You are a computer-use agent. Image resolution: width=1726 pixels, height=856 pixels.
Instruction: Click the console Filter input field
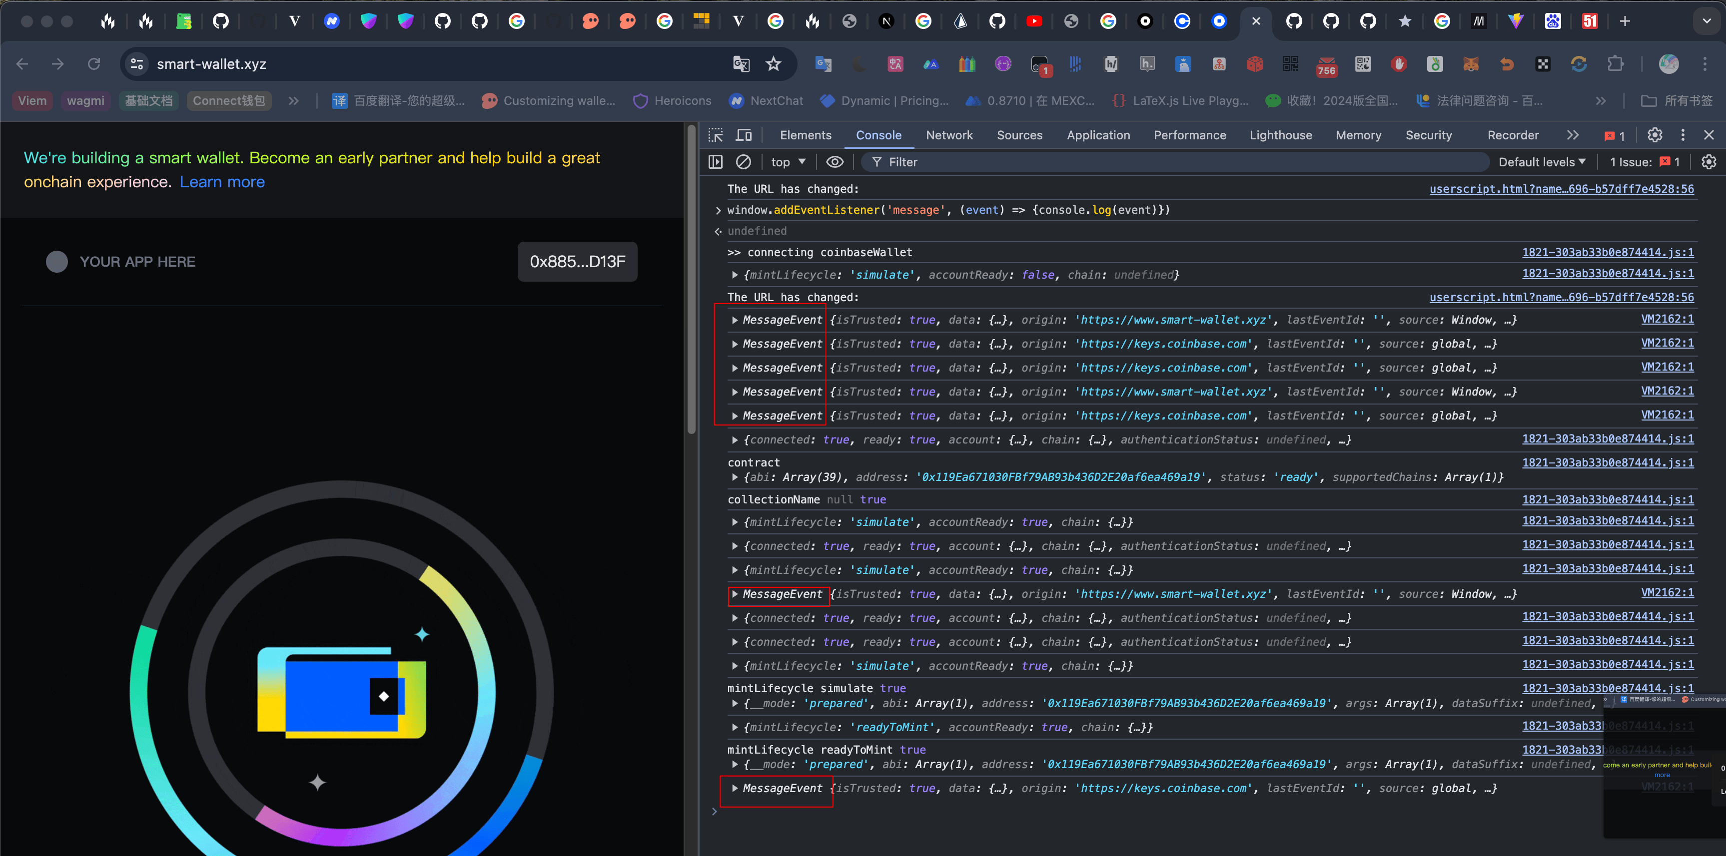click(x=1176, y=162)
